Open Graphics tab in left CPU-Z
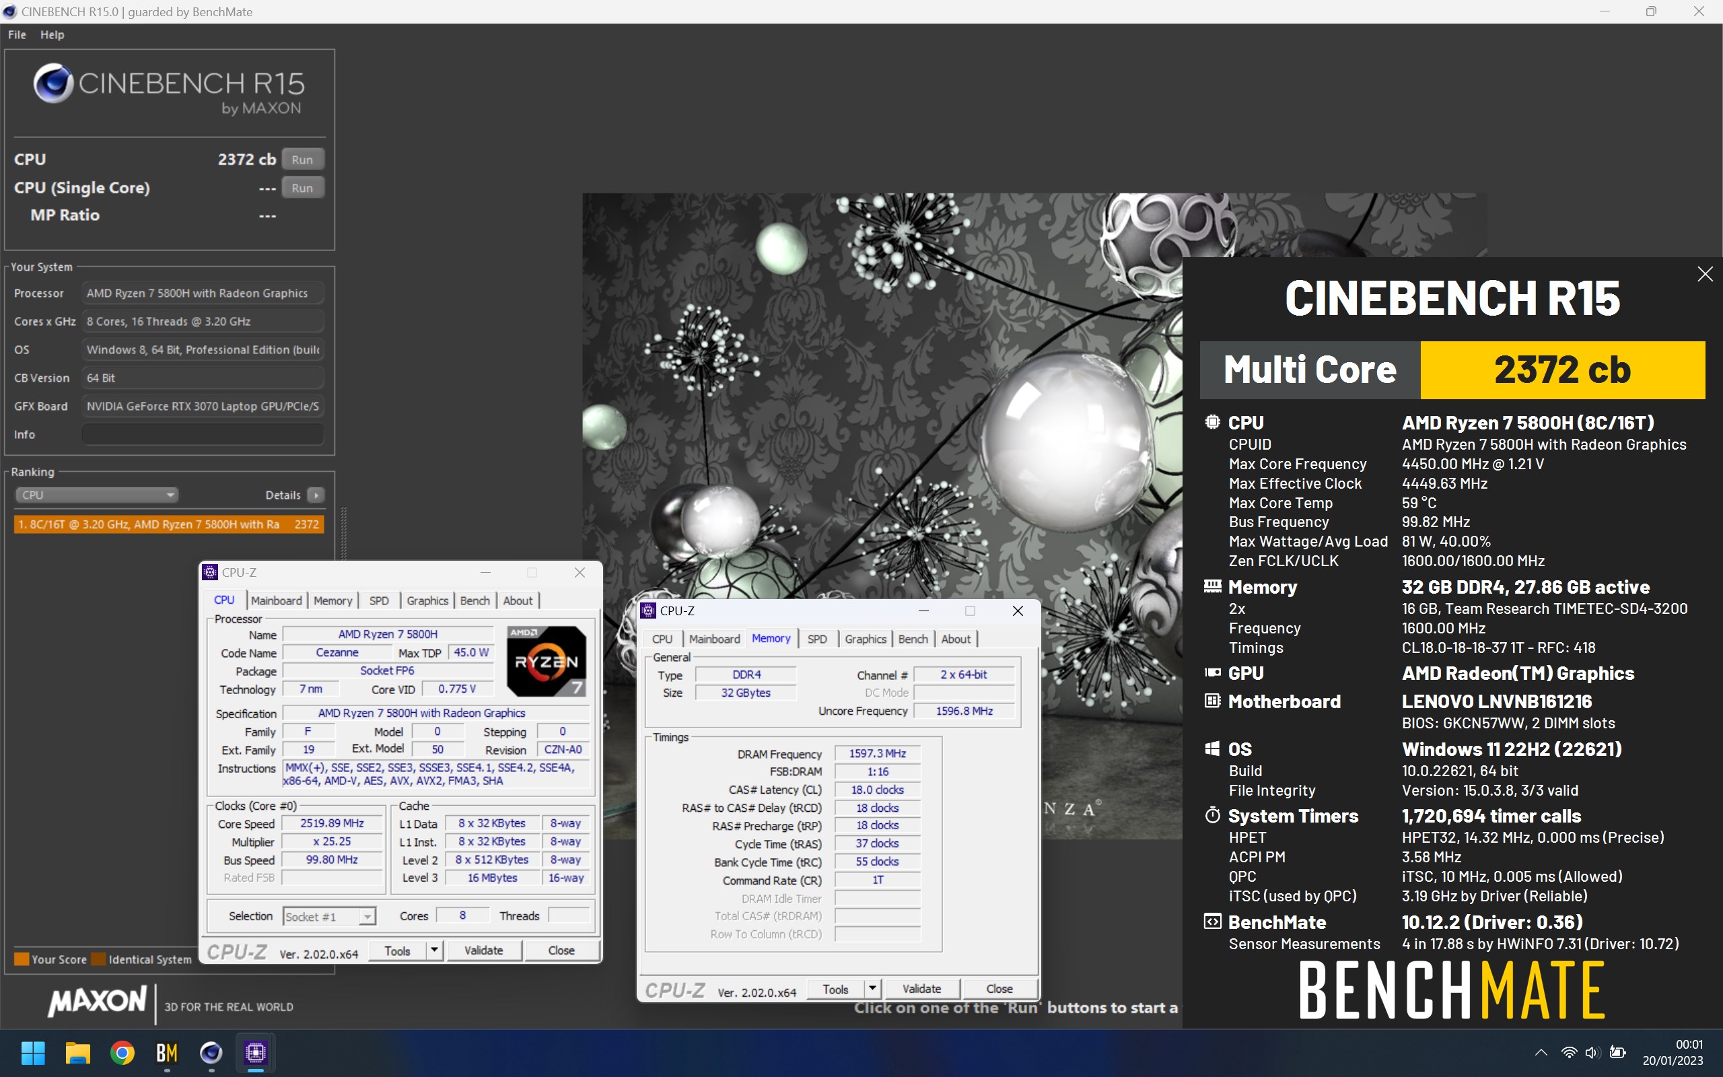 click(x=427, y=600)
